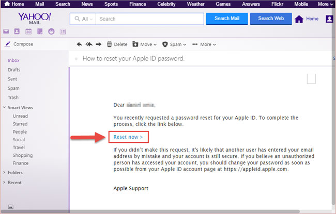The height and width of the screenshot is (214, 336).
Task: Open Celebrity in the top navigation bar
Action: (x=166, y=4)
